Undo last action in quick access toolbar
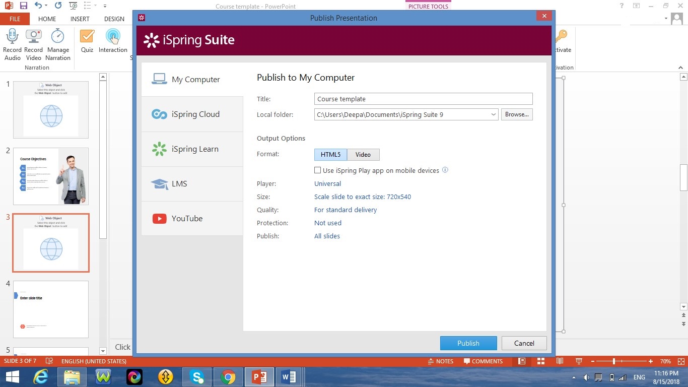Image resolution: width=688 pixels, height=387 pixels. pyautogui.click(x=38, y=6)
